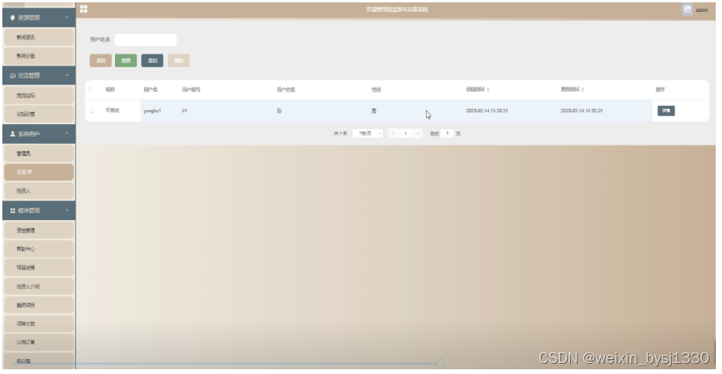The width and height of the screenshot is (722, 374).
Task: Open 投资人介绍 in the sidebar
Action: point(39,286)
